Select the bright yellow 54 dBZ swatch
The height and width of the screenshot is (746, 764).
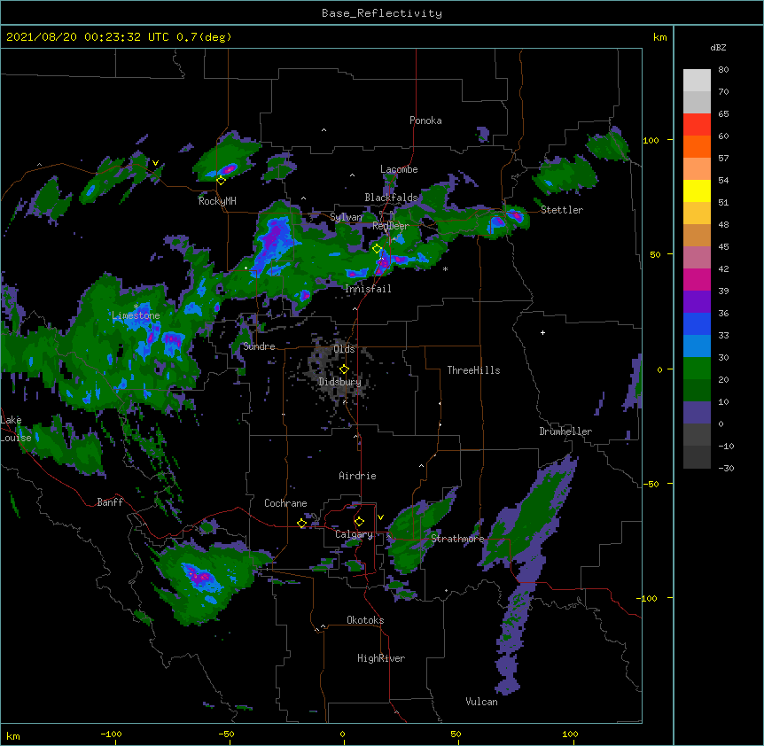(697, 190)
